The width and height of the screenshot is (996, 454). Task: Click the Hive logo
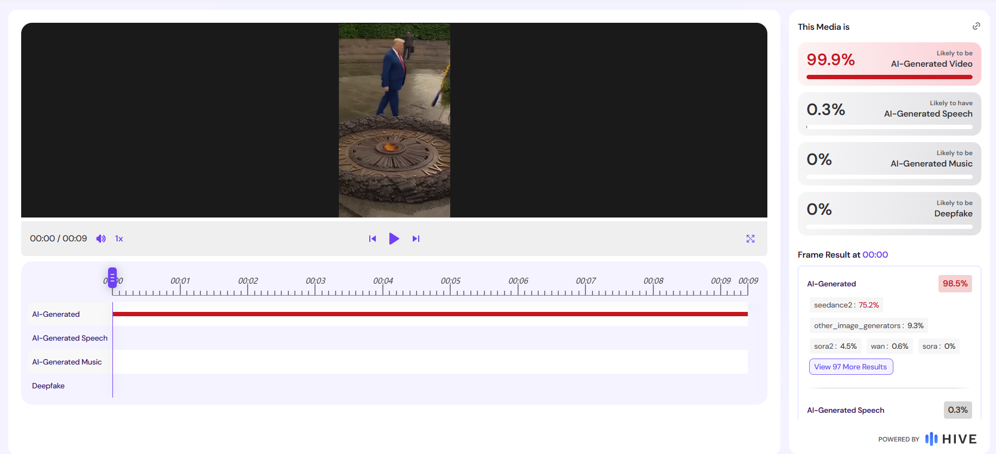click(x=951, y=439)
